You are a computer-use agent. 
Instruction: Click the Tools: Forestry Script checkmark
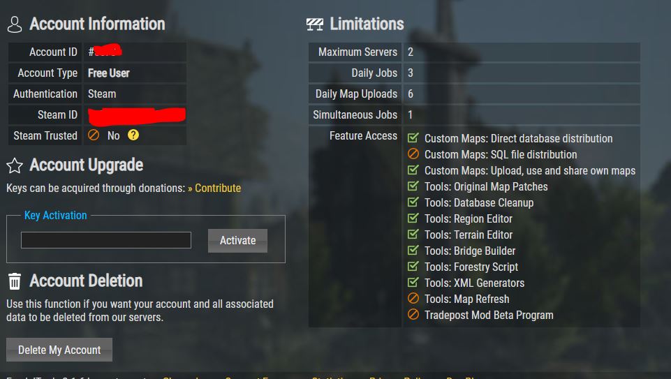tap(413, 267)
